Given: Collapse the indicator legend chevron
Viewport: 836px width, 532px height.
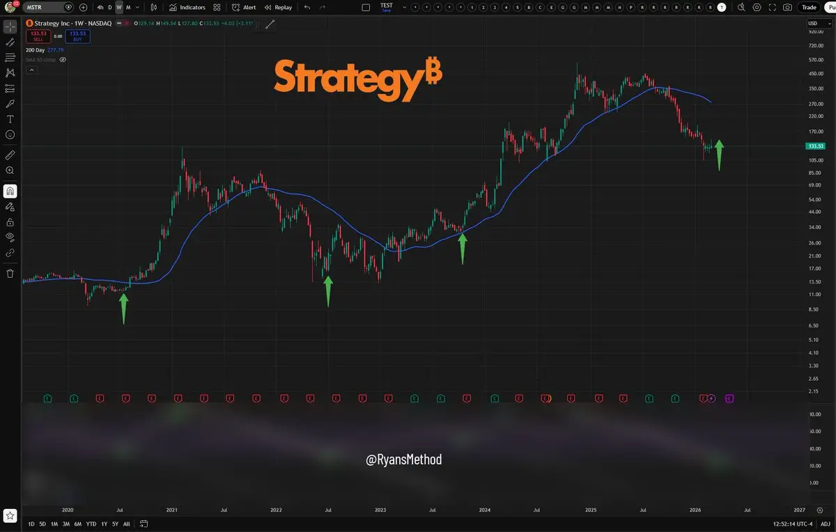Looking at the screenshot, I should pos(31,70).
